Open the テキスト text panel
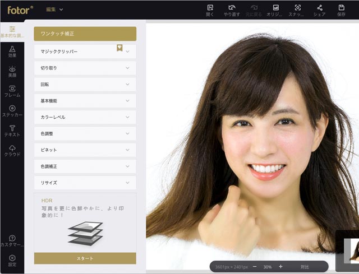 coord(12,131)
